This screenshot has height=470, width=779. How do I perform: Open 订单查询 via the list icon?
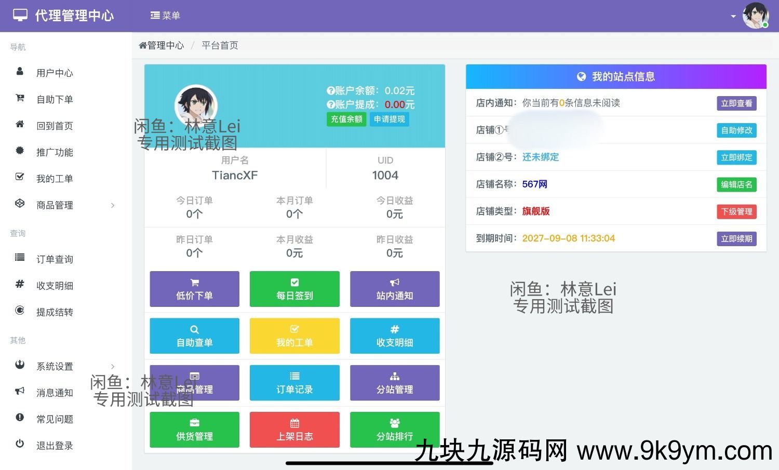(20, 258)
